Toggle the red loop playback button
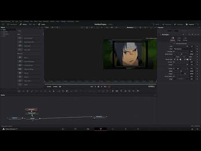Screen dimensions: 201x151 tap(109, 86)
